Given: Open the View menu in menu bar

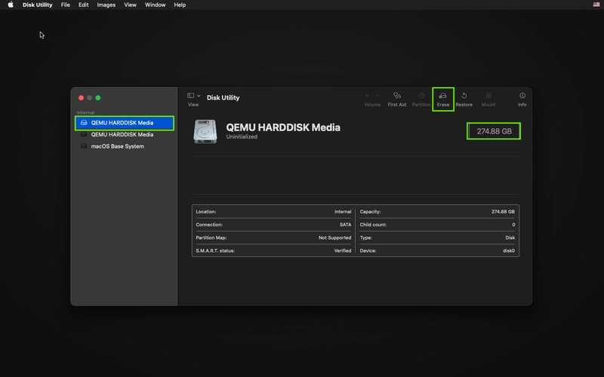Looking at the screenshot, I should coord(130,5).
